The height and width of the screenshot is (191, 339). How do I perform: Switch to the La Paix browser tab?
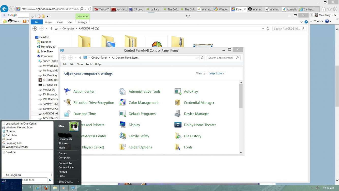click(x=153, y=9)
